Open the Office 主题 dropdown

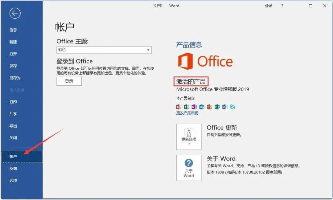(x=104, y=50)
